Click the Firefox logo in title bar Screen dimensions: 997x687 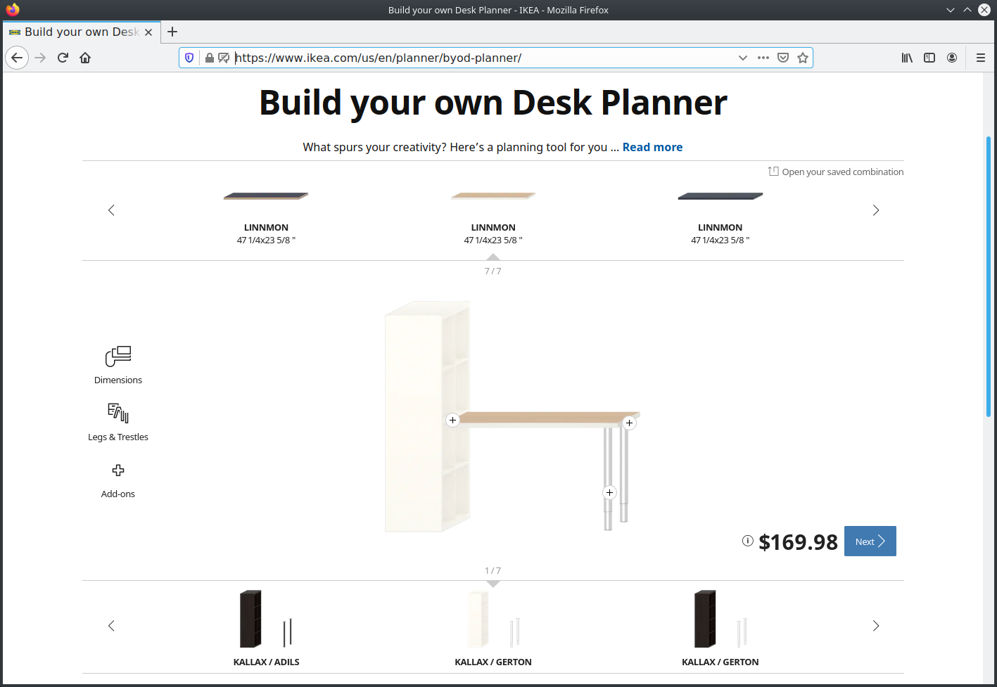(13, 10)
